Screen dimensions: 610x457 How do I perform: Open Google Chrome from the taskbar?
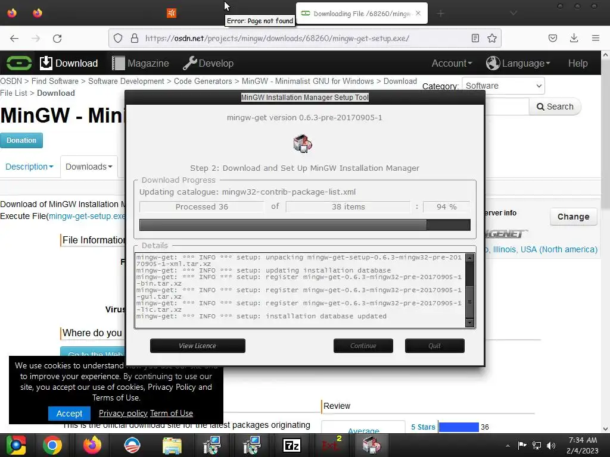point(52,445)
